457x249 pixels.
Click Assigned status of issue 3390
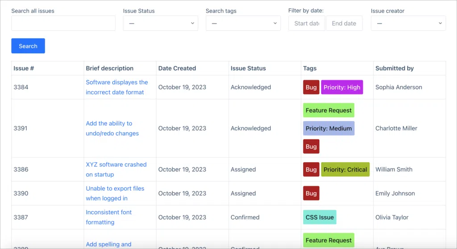243,193
